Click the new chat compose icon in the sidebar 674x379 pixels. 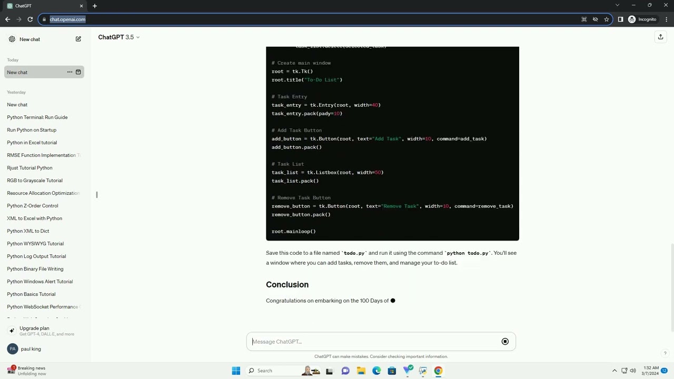click(x=78, y=39)
